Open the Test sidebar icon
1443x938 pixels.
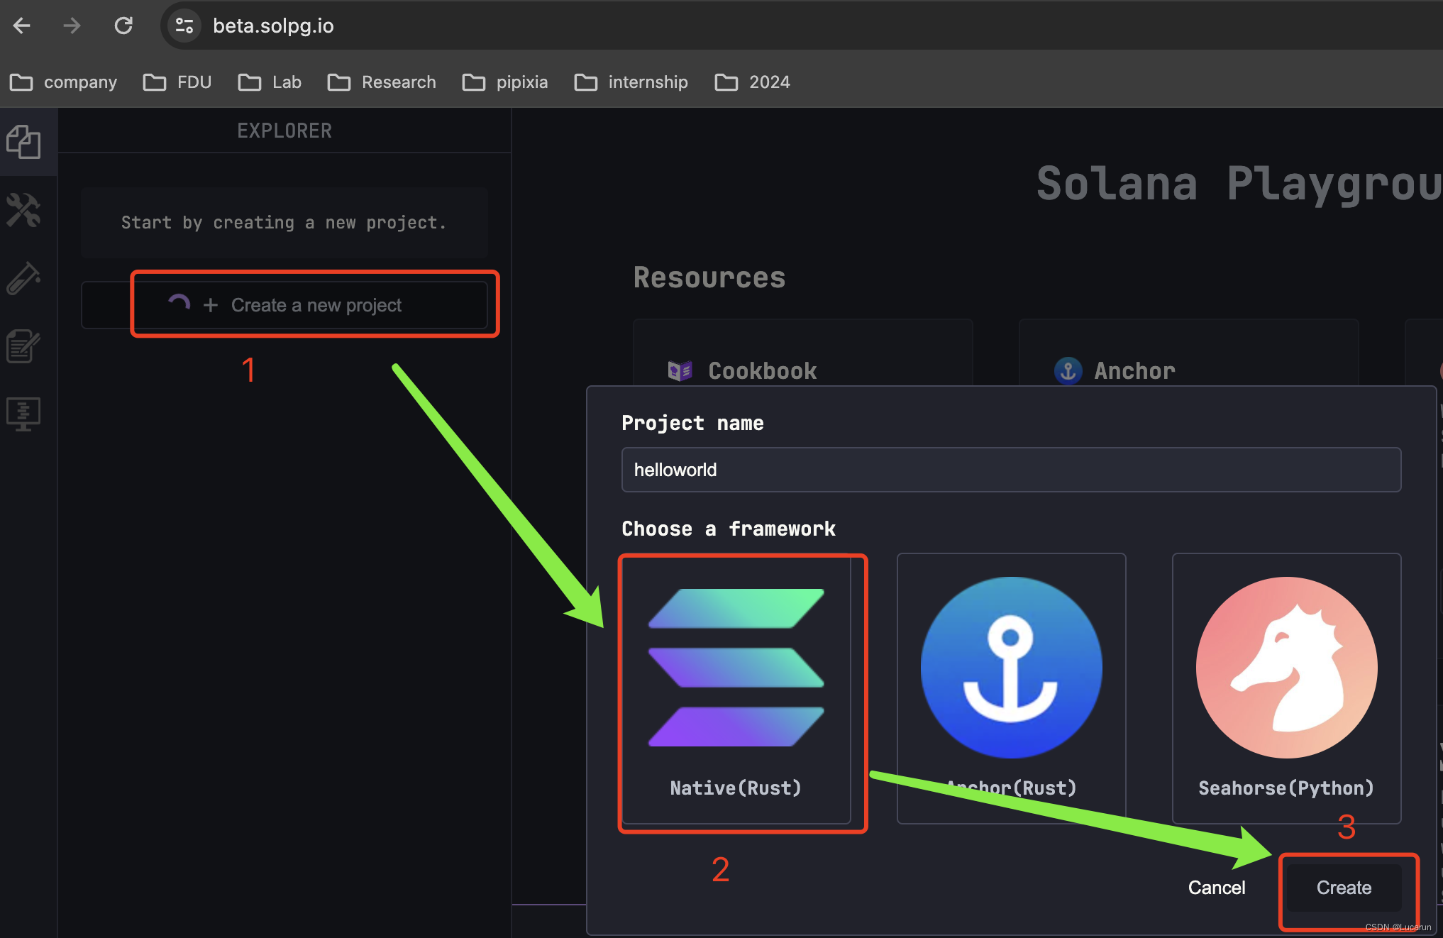point(23,278)
